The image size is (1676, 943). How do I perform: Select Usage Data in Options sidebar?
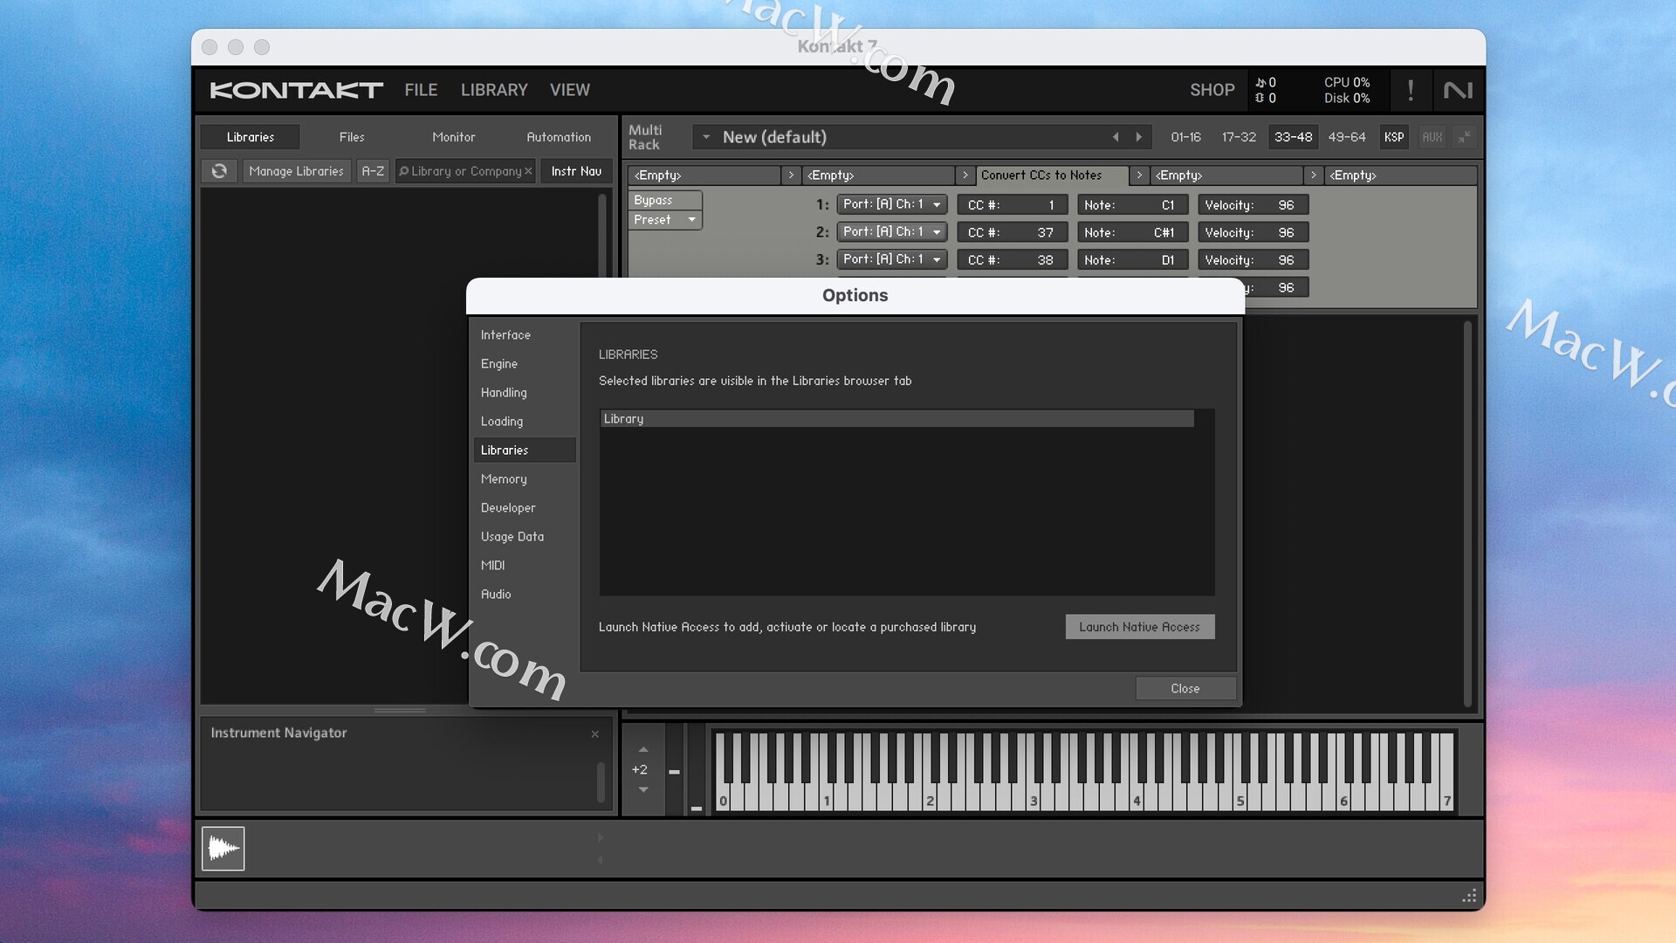tap(512, 536)
